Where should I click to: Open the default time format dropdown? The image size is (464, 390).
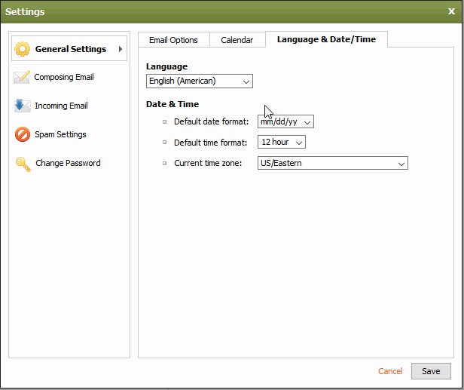(x=282, y=142)
